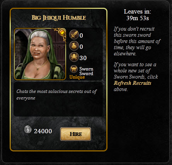Click the Leaves in countdown timer

138,15
